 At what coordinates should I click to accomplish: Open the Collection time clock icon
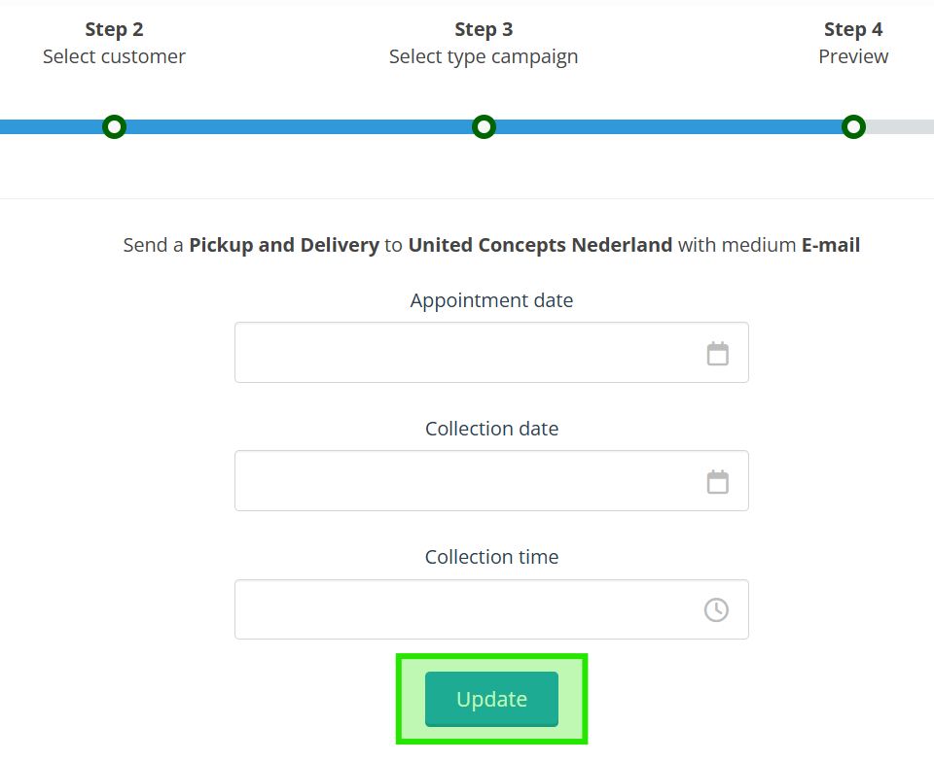coord(716,609)
